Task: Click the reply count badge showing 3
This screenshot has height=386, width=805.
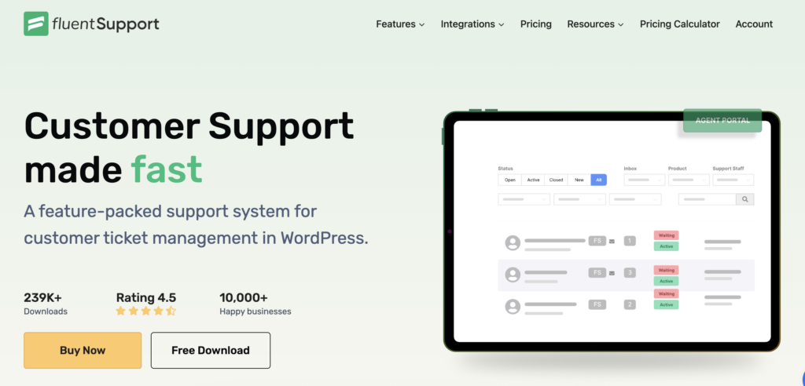Action: [630, 273]
